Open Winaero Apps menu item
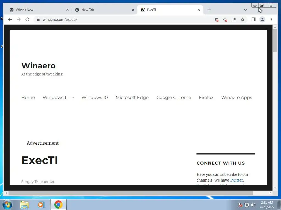This screenshot has width=281, height=210. [x=237, y=98]
